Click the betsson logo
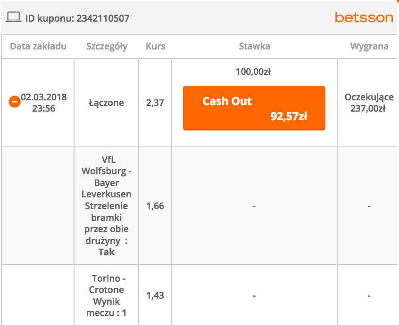 (x=364, y=18)
